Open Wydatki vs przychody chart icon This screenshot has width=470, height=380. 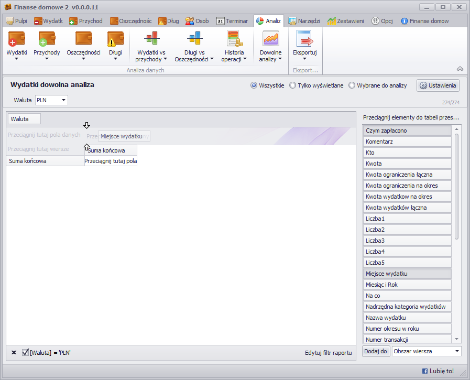click(x=151, y=39)
